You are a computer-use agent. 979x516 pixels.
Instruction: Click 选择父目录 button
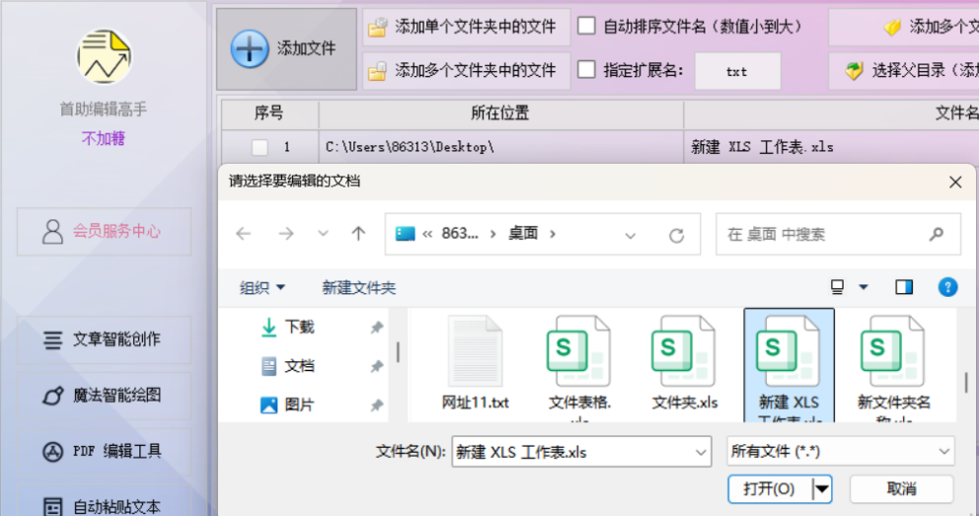pyautogui.click(x=903, y=71)
